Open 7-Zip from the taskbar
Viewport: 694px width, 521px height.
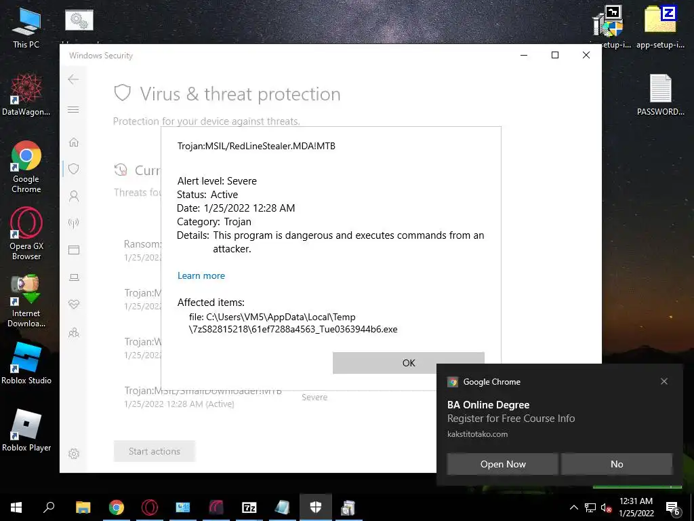pyautogui.click(x=249, y=507)
